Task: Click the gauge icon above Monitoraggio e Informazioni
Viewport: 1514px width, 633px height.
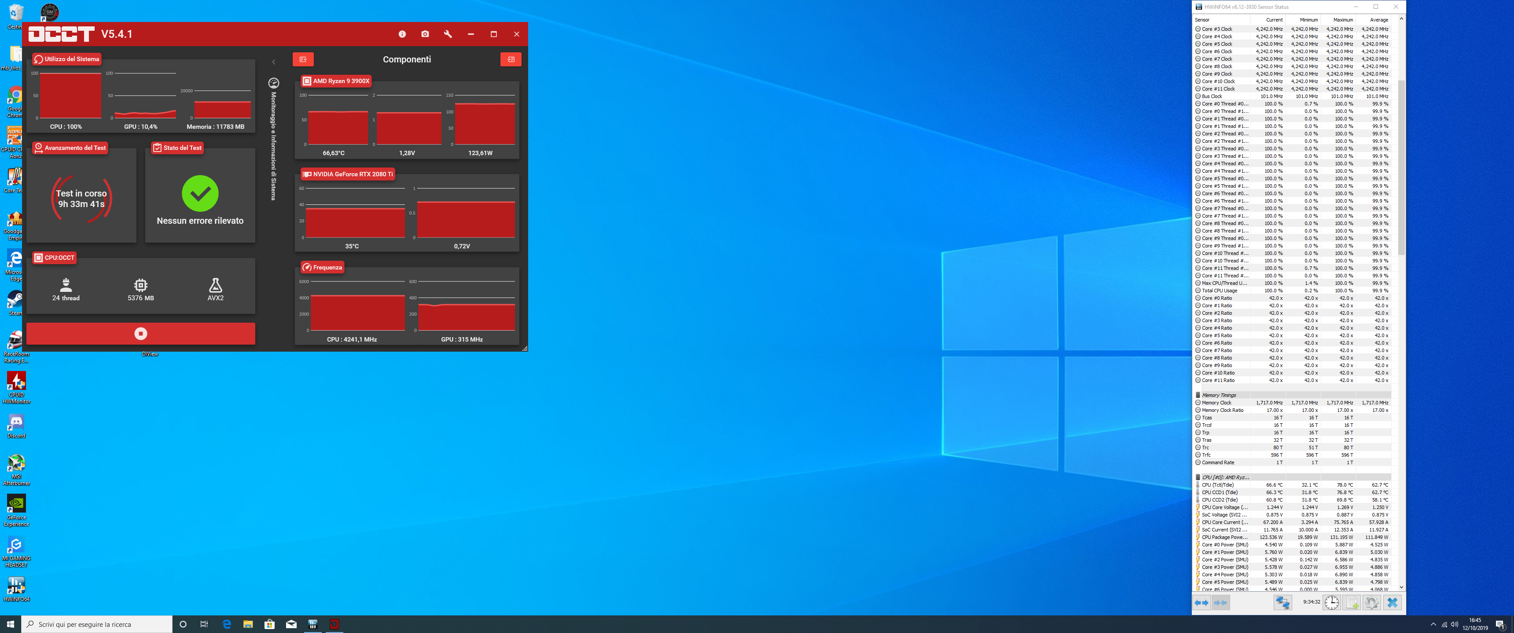Action: (x=273, y=83)
